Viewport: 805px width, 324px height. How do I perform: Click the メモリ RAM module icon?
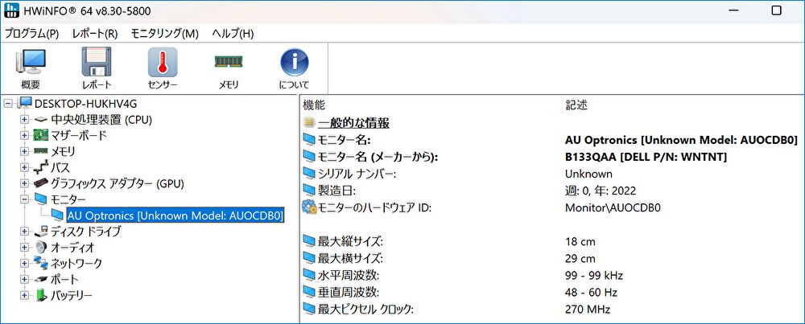[228, 68]
